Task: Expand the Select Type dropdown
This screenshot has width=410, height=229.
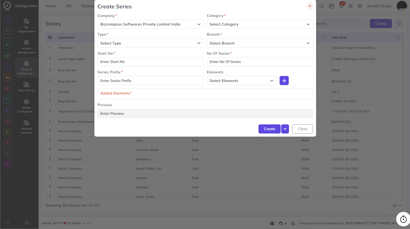Action: (x=150, y=43)
